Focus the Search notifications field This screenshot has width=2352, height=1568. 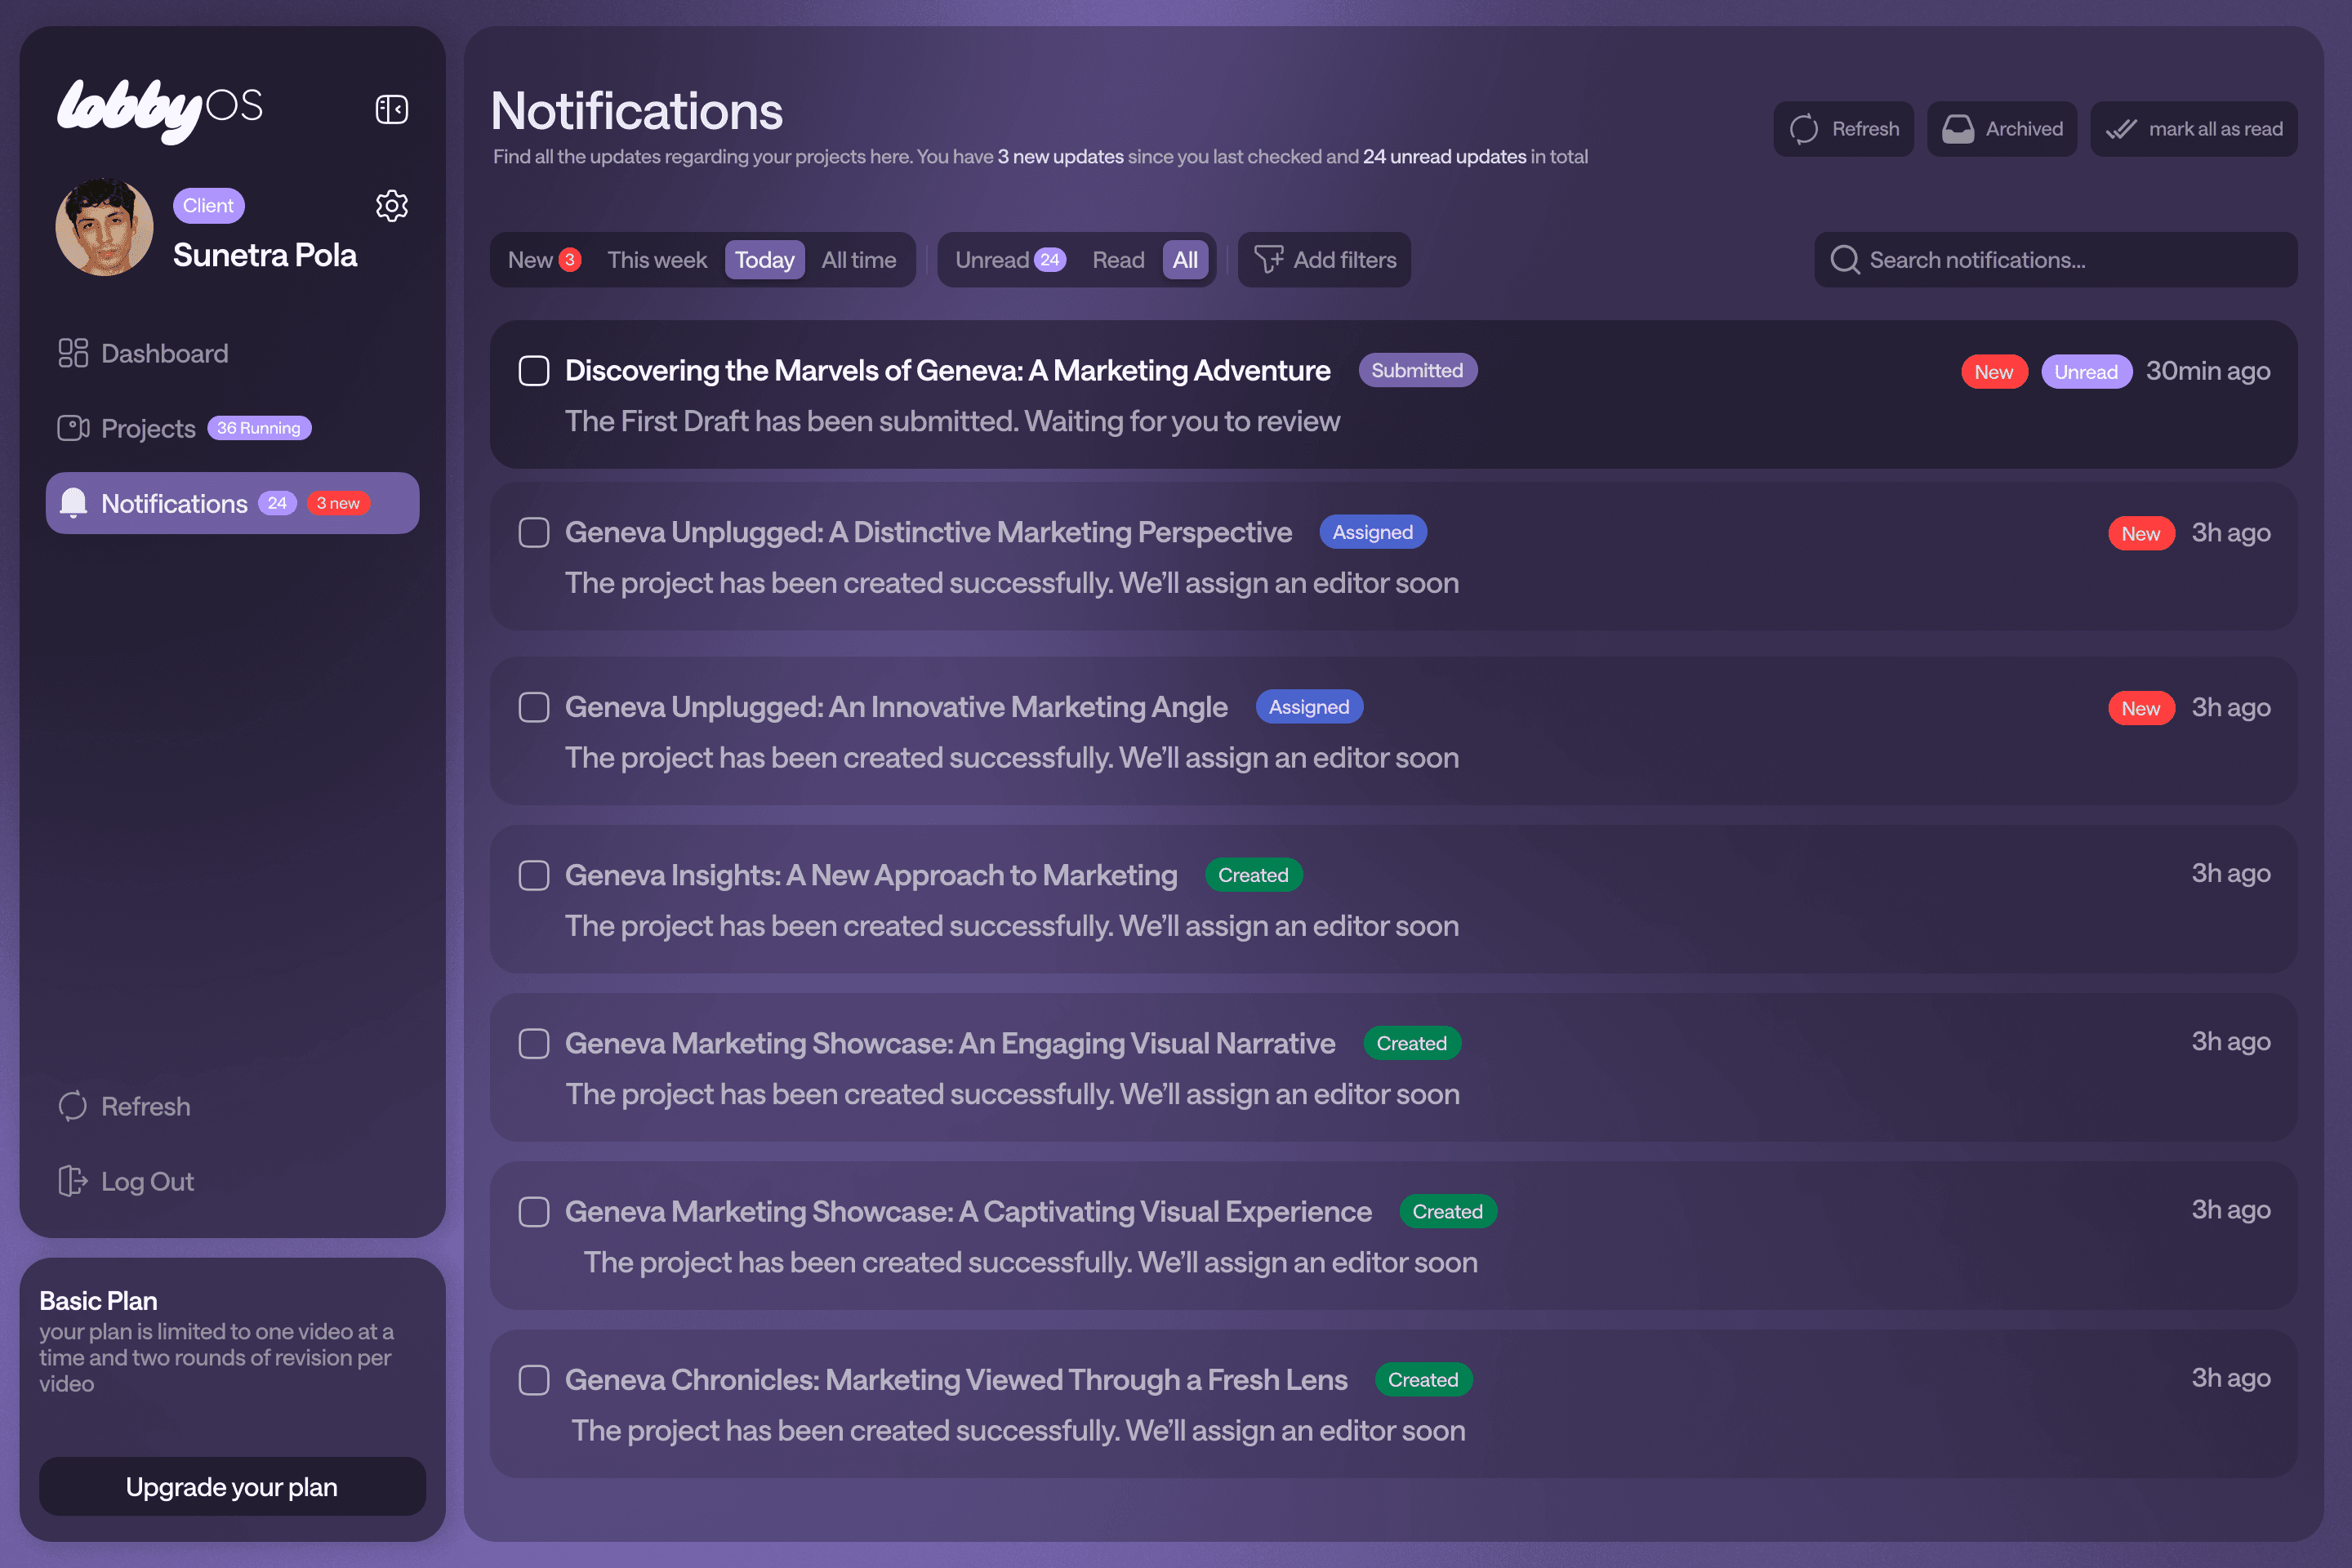(2070, 260)
